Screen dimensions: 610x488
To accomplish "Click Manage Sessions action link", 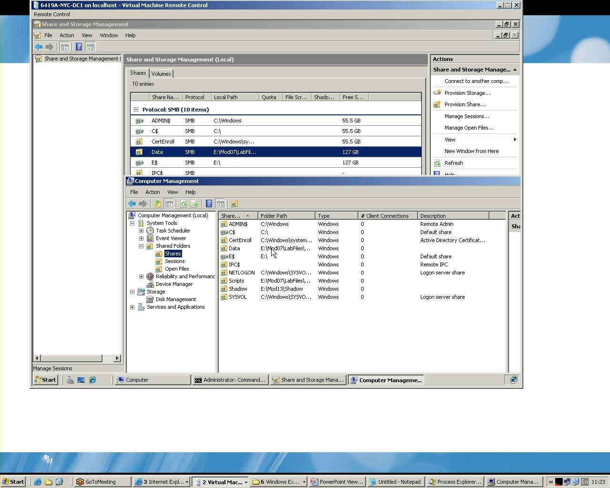I will pos(467,116).
